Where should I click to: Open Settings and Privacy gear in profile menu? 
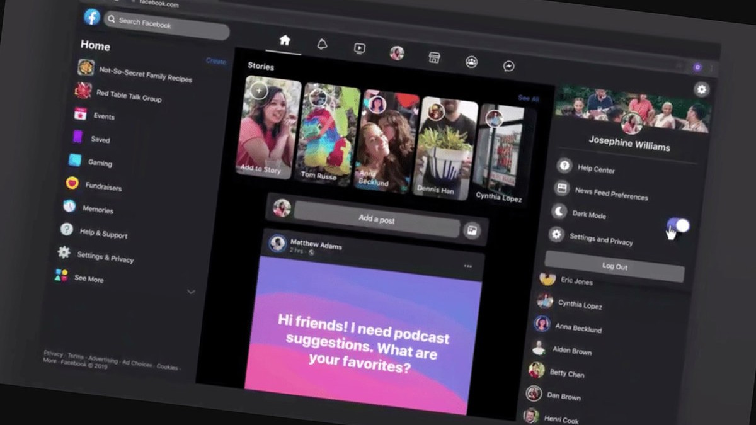556,235
